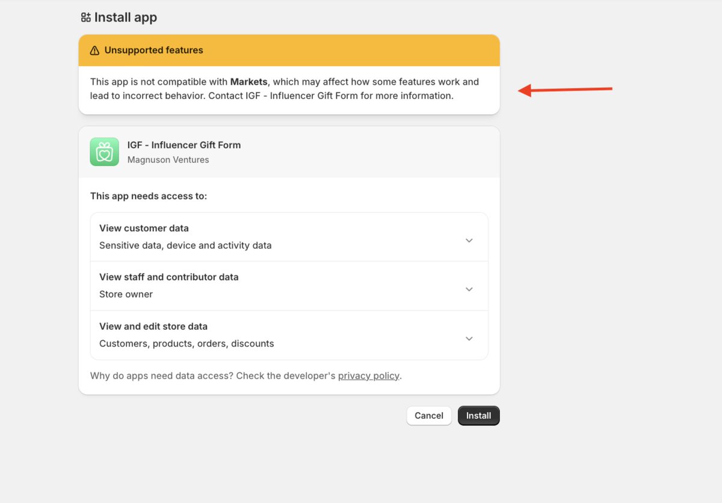Click the View staff and contributor data label
This screenshot has width=722, height=503.
coord(169,277)
